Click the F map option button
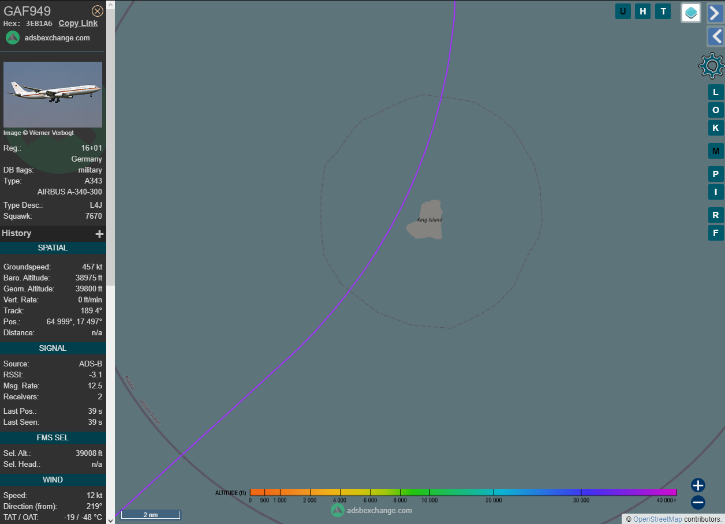The image size is (725, 524). coord(716,233)
